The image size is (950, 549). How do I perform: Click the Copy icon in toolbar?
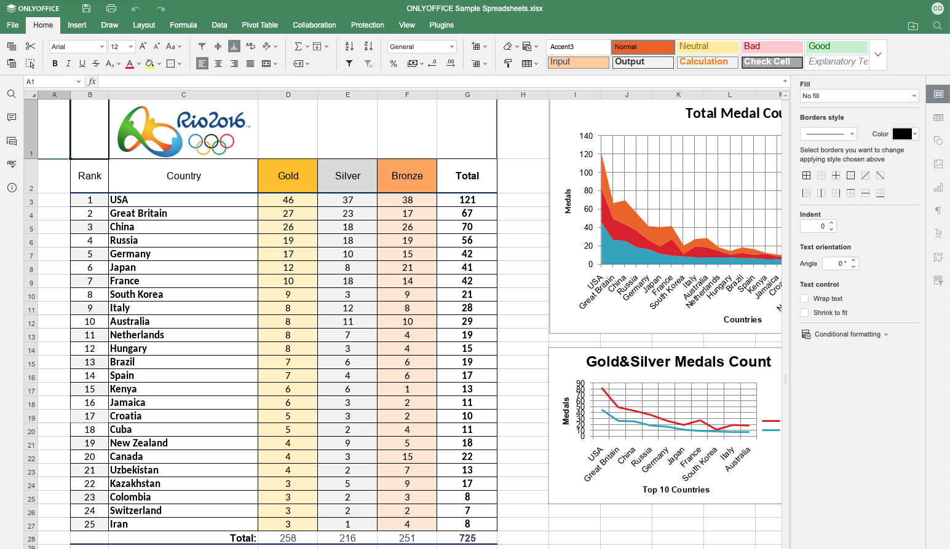(x=11, y=46)
